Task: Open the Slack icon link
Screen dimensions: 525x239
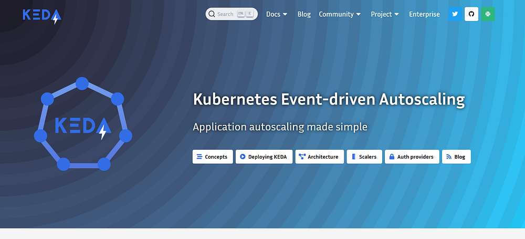Action: (x=488, y=14)
